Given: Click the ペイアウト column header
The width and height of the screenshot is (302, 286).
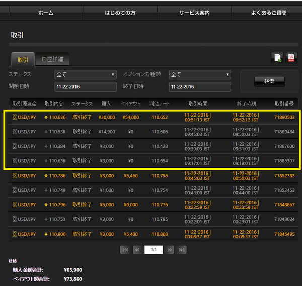Looking at the screenshot, I should point(130,104).
